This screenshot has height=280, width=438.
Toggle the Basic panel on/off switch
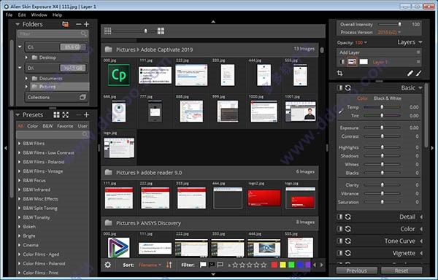pos(339,87)
